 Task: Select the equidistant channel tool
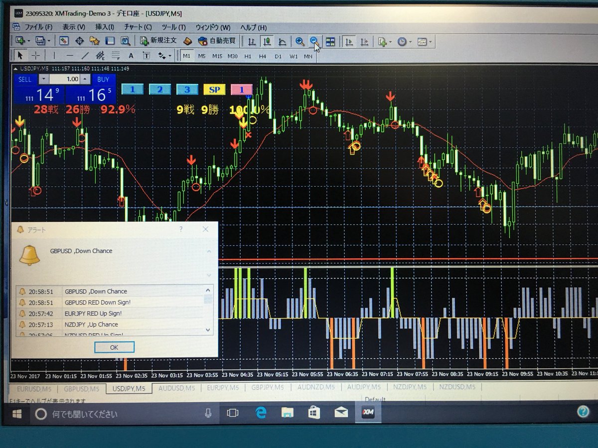(x=100, y=55)
